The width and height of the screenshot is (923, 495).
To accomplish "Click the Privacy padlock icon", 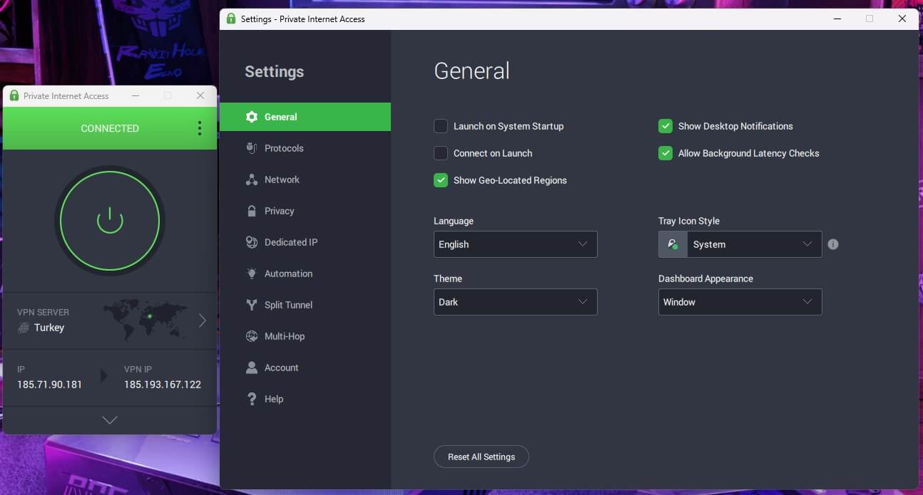I will (x=251, y=211).
